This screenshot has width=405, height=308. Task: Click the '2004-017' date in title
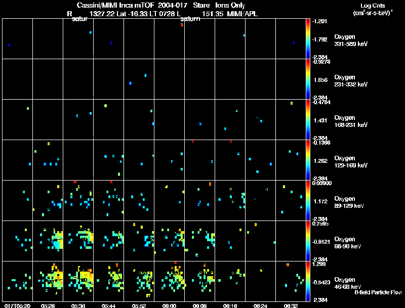[x=172, y=6]
